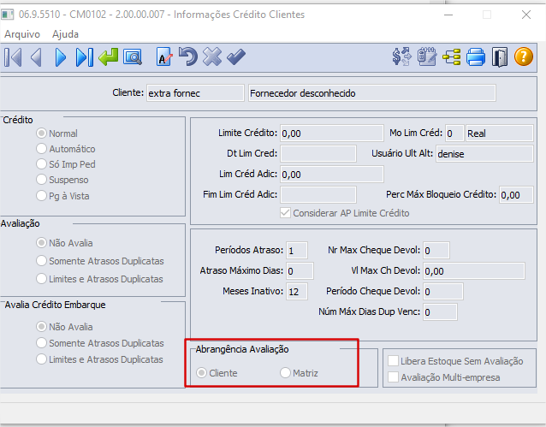Select Somente Atrasos Duplicatas under Crédito Embarque
This screenshot has width=546, height=427.
click(100, 343)
